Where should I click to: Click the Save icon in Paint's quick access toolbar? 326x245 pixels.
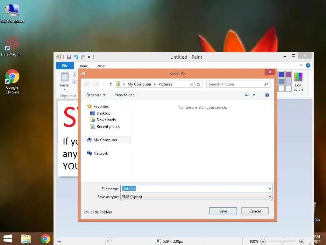coord(69,57)
